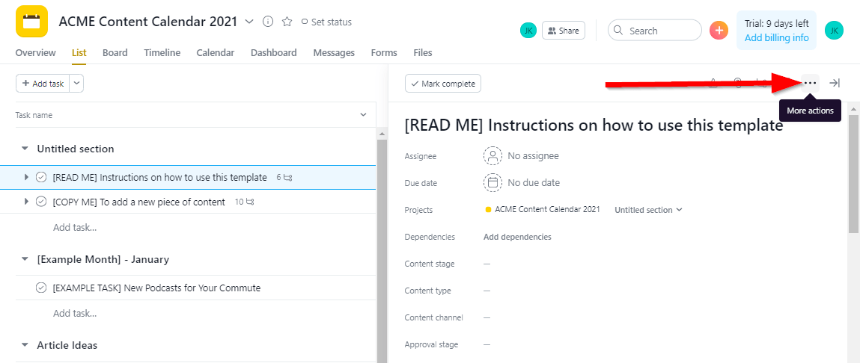Image resolution: width=860 pixels, height=363 pixels.
Task: Star the ACME Content Calendar project
Action: (x=287, y=22)
